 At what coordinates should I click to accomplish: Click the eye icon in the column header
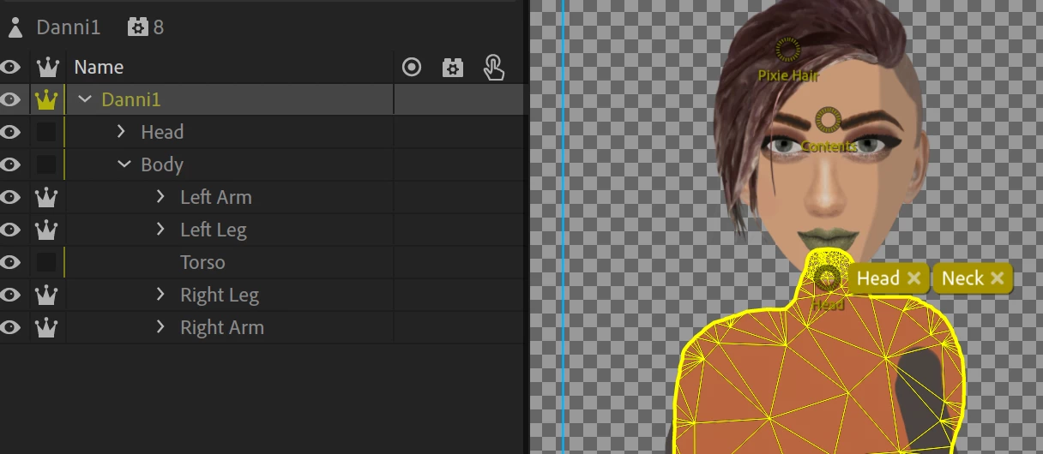coord(10,67)
